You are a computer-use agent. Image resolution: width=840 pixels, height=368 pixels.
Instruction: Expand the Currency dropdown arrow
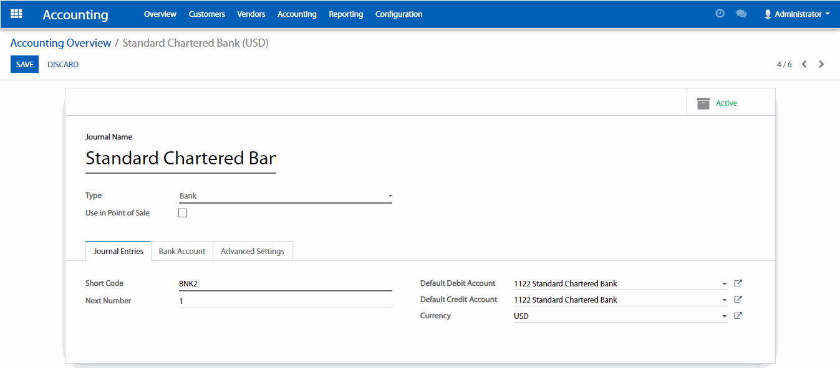(x=724, y=316)
